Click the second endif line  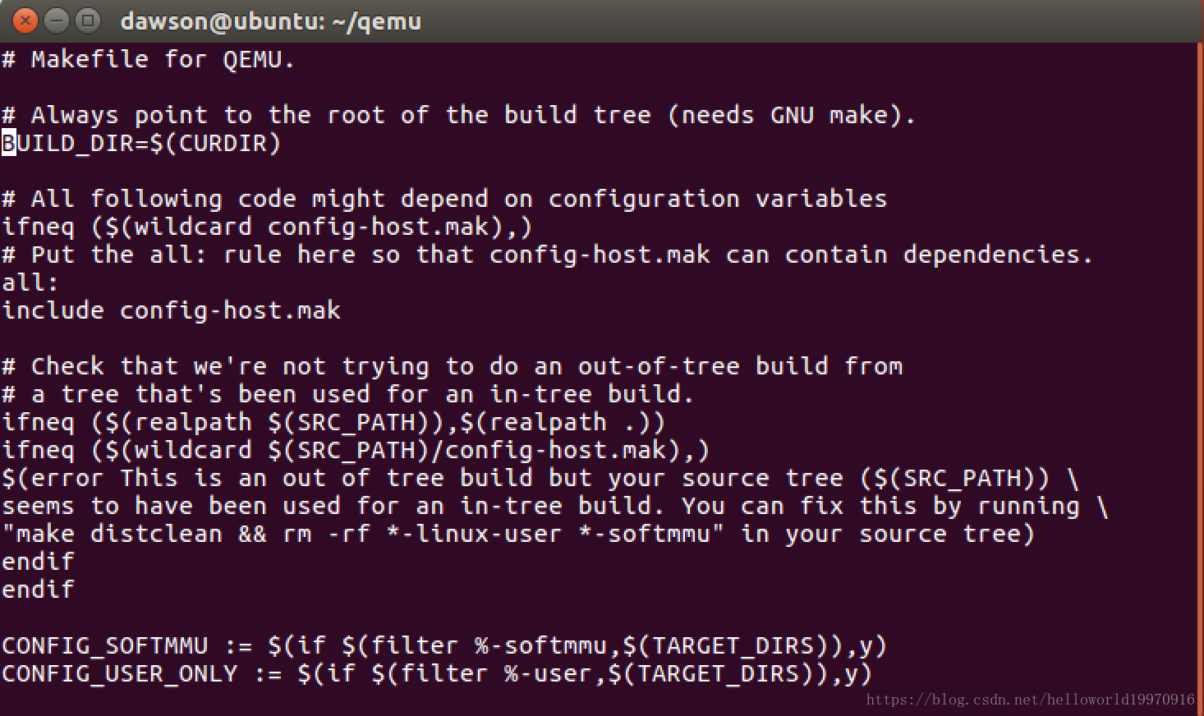click(x=39, y=589)
